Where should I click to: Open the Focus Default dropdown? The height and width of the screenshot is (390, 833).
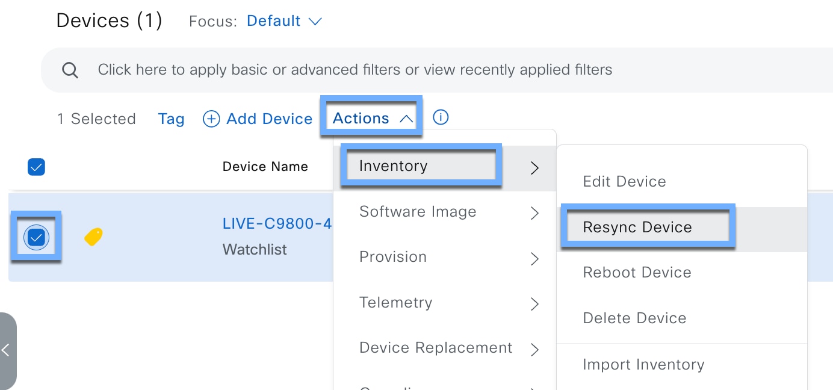284,21
